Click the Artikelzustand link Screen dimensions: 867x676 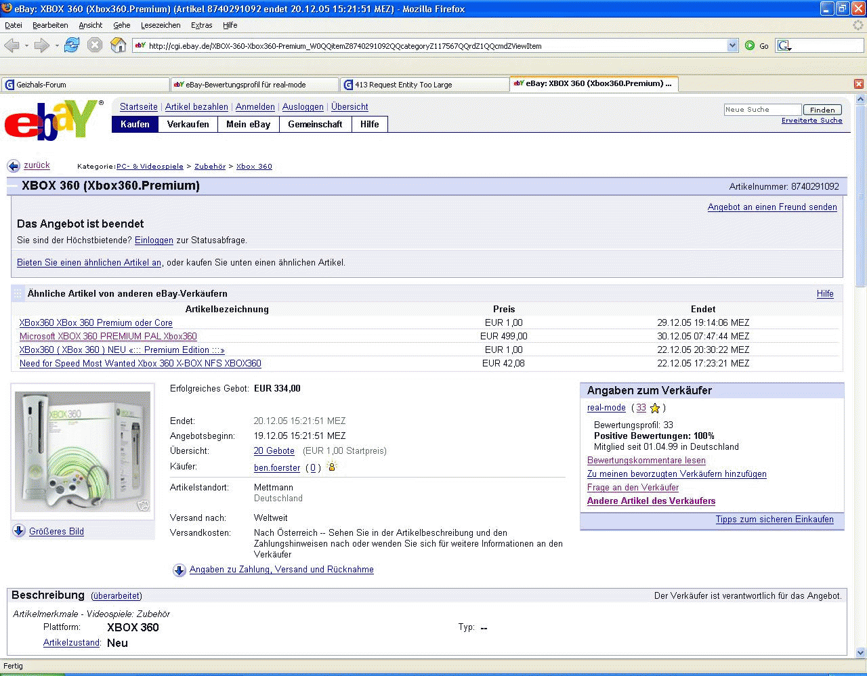(x=72, y=643)
